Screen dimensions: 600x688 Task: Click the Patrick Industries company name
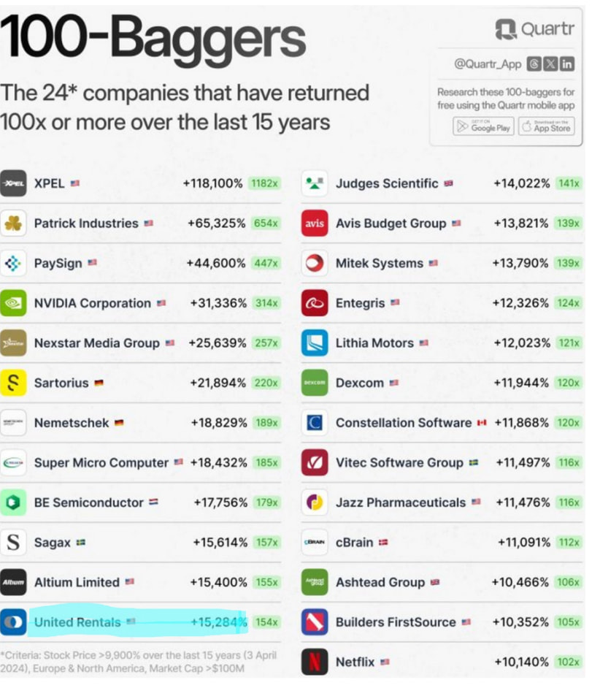85,223
